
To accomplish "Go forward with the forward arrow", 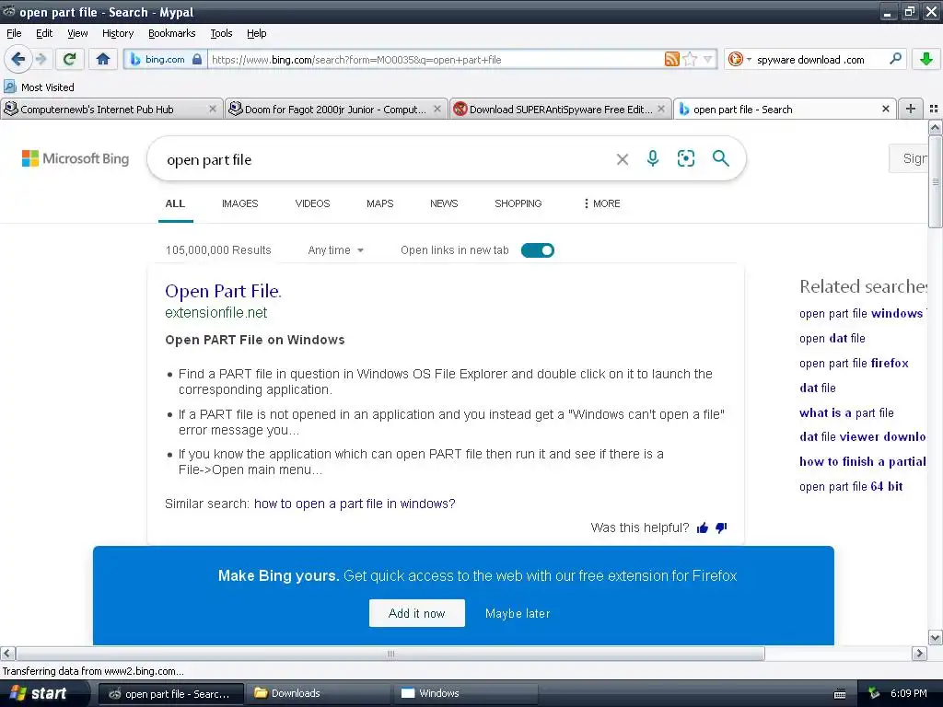I will (41, 59).
